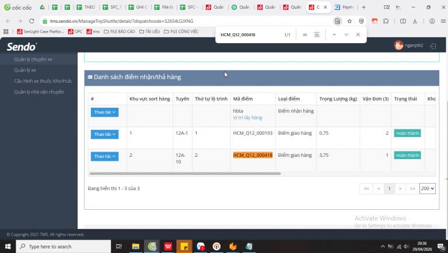Open the notifications center icon

(441, 247)
